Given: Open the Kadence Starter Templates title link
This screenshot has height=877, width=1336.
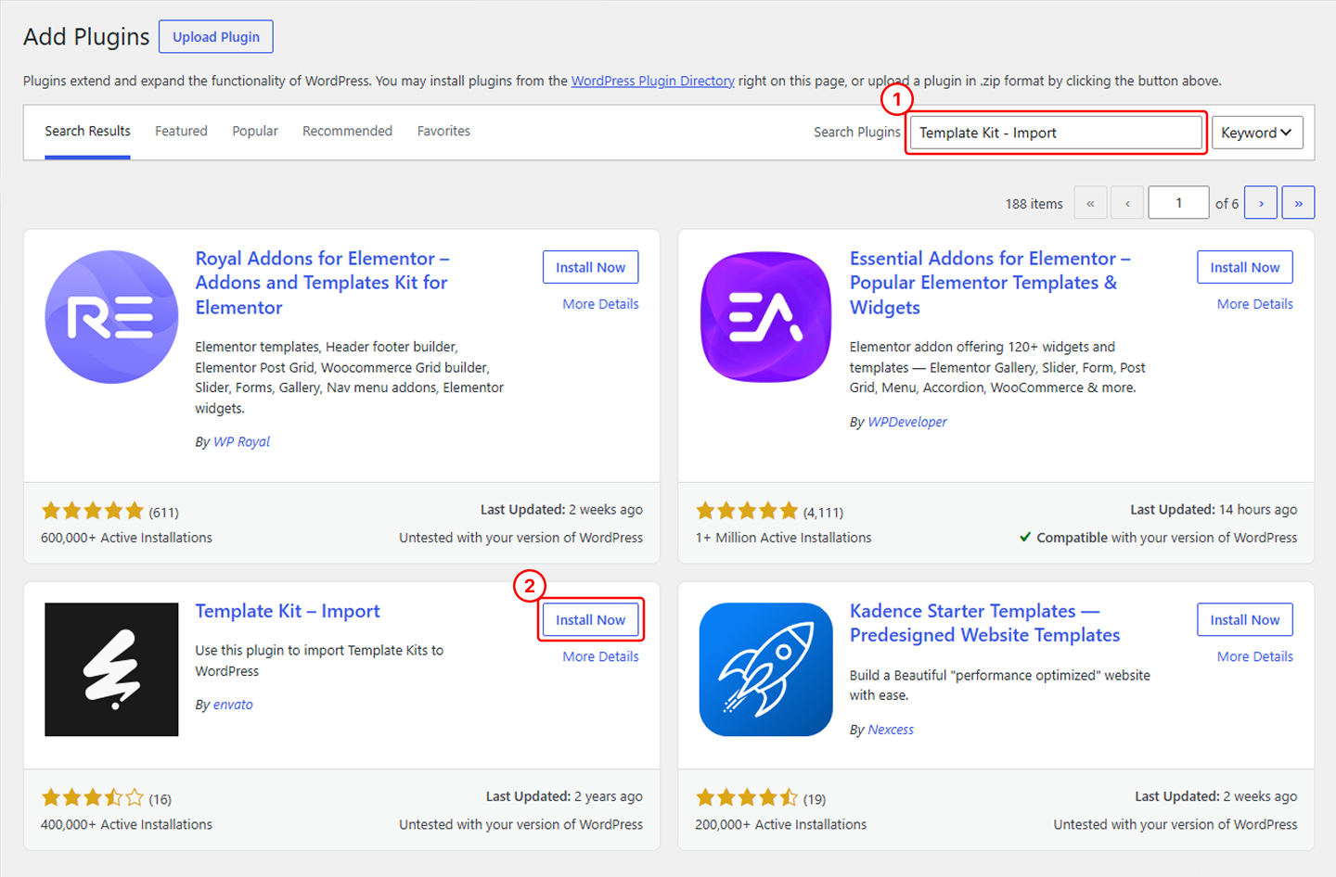Looking at the screenshot, I should 985,623.
